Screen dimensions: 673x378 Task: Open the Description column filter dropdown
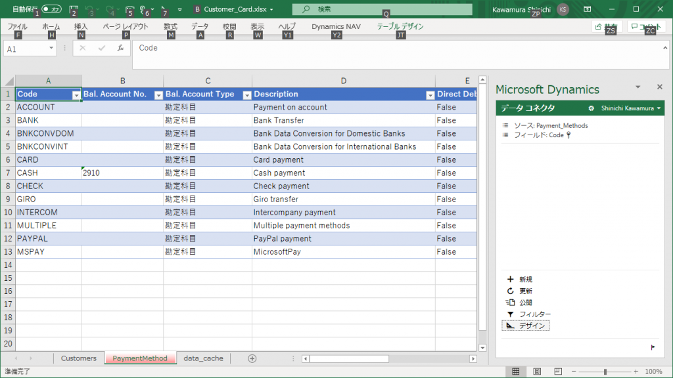coord(430,95)
